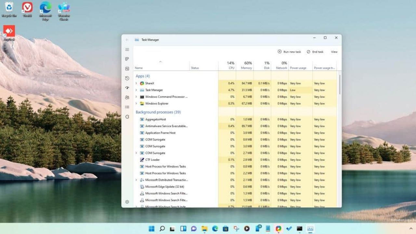Expand the Windows Command Processor group
The height and width of the screenshot is (234, 416).
[136, 97]
